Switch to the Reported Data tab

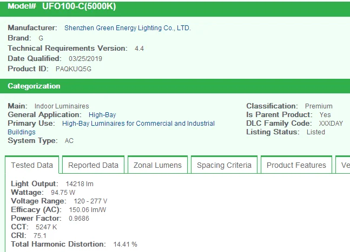(x=93, y=165)
